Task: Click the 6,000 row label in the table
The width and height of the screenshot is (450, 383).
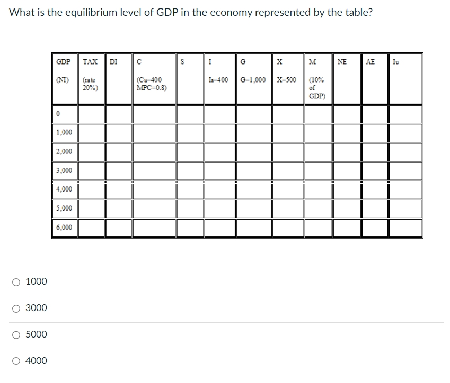Action: tap(63, 227)
